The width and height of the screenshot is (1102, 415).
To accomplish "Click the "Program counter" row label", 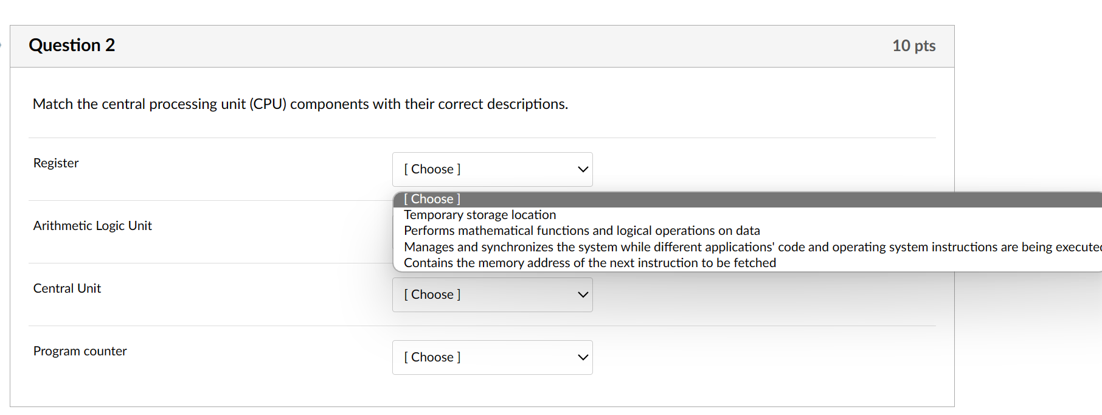I will [x=80, y=351].
